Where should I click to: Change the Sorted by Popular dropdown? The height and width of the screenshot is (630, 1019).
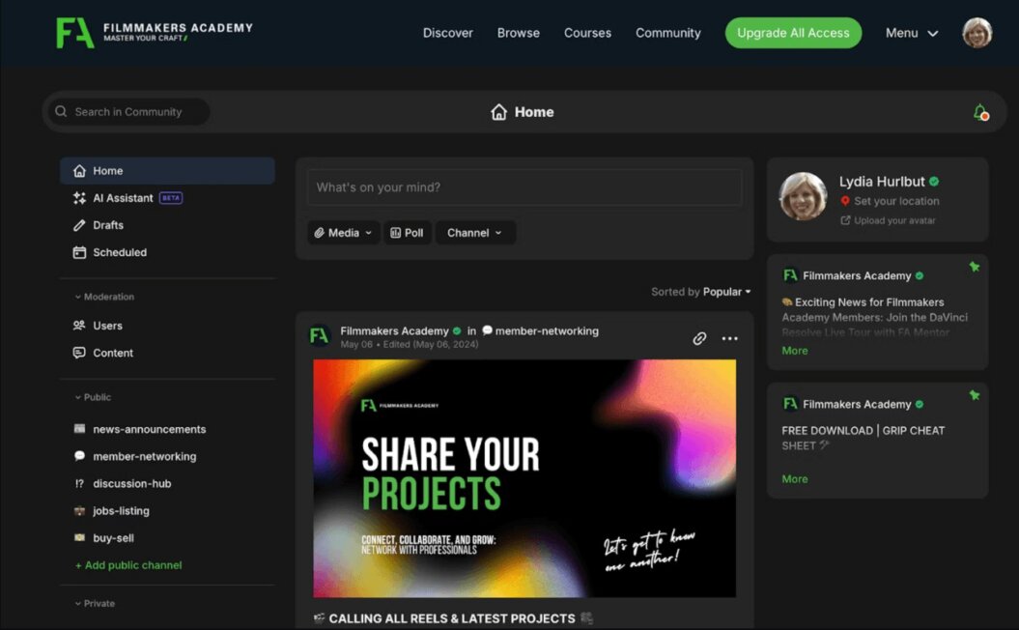726,292
